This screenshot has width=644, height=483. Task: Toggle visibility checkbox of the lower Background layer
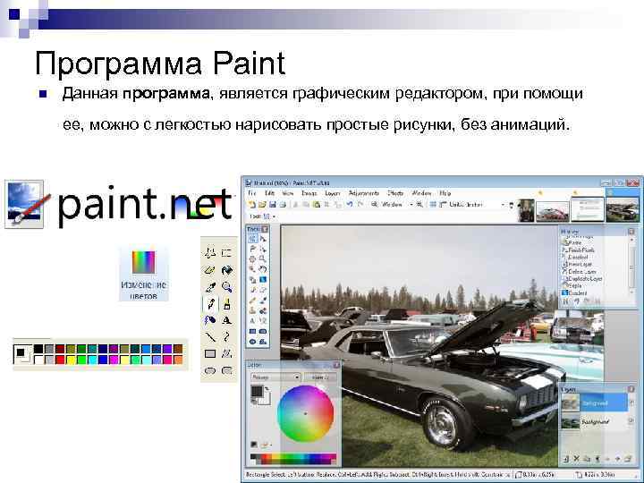click(x=631, y=421)
